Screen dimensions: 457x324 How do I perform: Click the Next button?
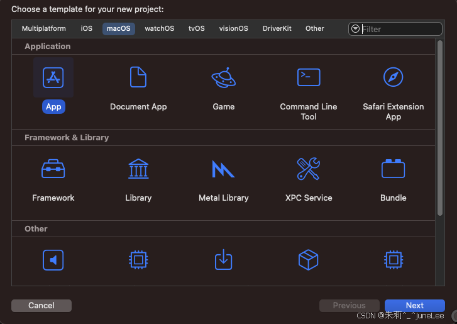coord(415,305)
